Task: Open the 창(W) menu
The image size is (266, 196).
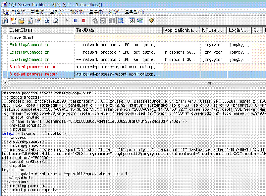Action: coord(114,12)
